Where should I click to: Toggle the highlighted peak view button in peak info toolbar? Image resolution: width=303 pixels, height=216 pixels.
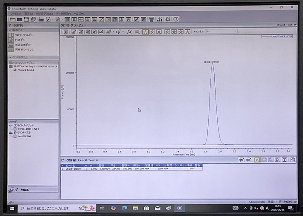click(x=257, y=160)
